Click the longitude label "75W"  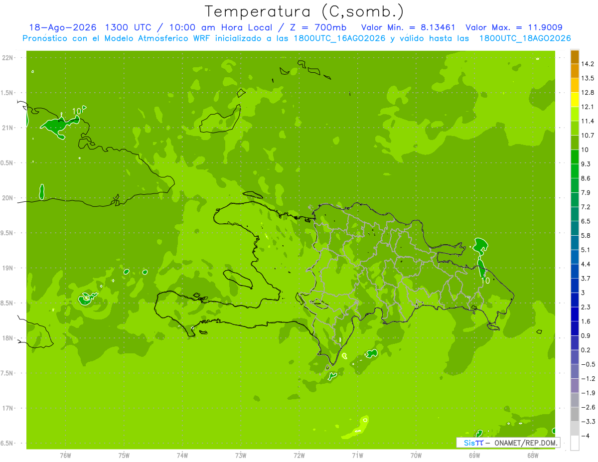124,456
